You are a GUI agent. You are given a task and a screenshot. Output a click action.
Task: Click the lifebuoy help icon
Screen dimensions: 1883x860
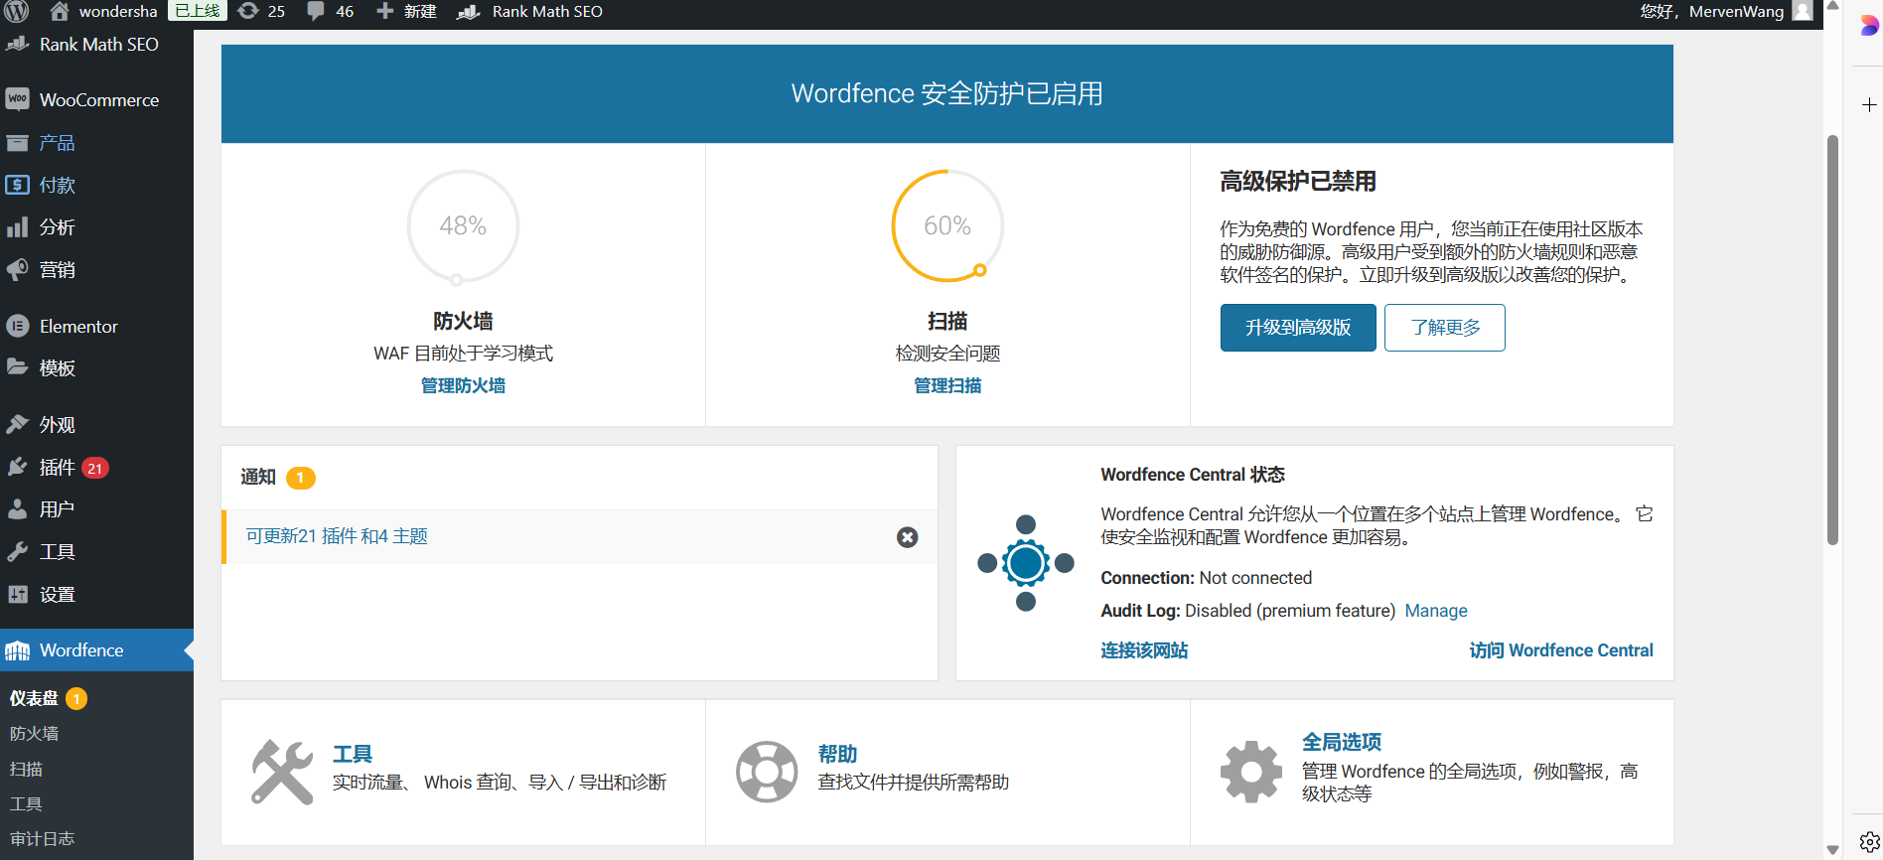(x=767, y=772)
